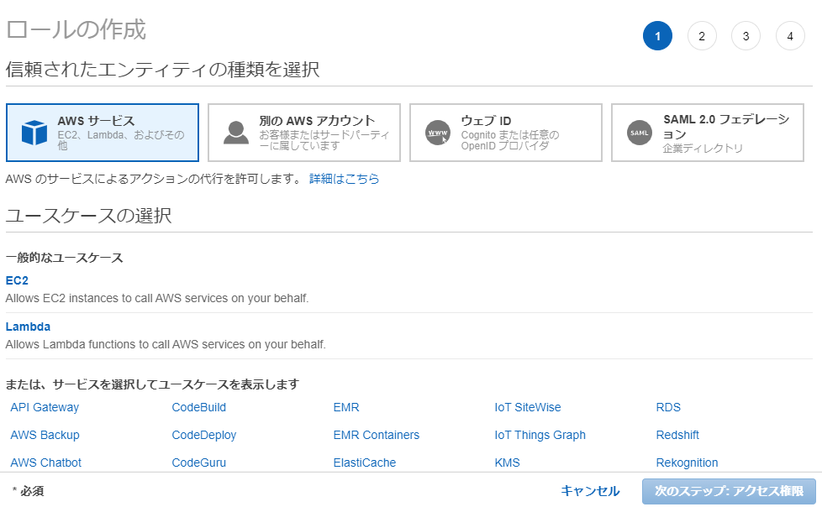Click the Lambda description text
Image resolution: width=822 pixels, height=507 pixels.
pos(166,345)
